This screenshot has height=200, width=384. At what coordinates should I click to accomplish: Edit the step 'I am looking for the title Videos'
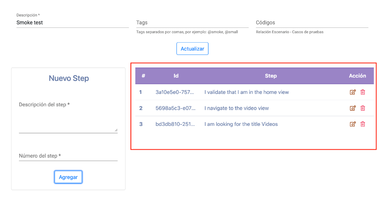[x=353, y=124]
